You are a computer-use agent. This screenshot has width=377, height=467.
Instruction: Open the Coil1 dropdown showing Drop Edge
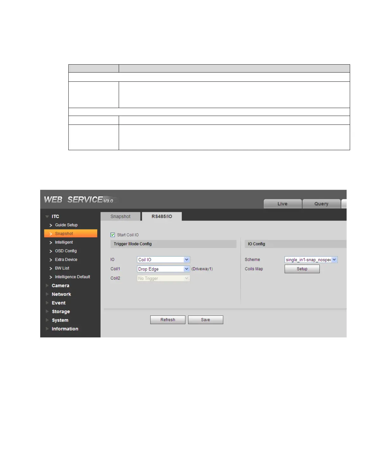pos(163,269)
